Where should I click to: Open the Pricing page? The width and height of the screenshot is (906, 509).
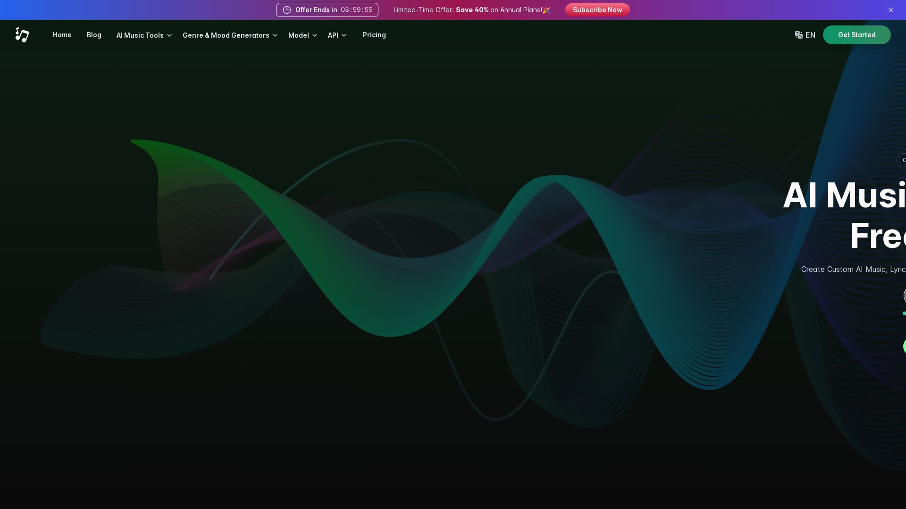point(374,35)
